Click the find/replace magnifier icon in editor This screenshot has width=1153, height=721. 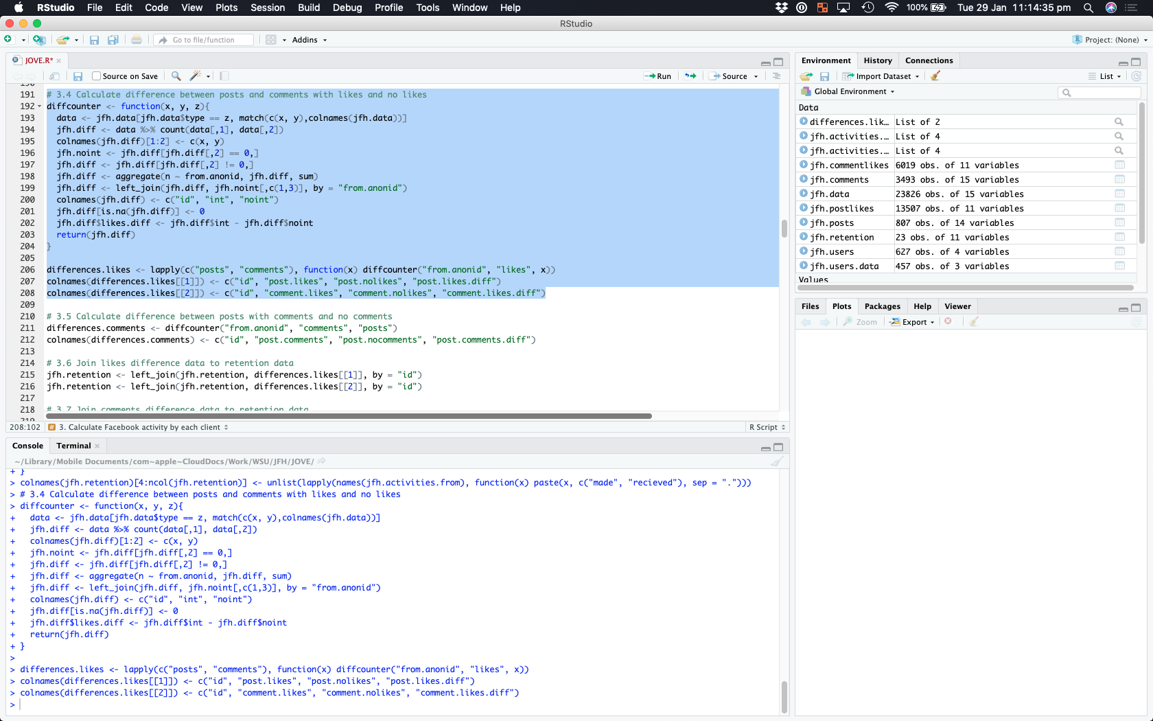click(176, 76)
